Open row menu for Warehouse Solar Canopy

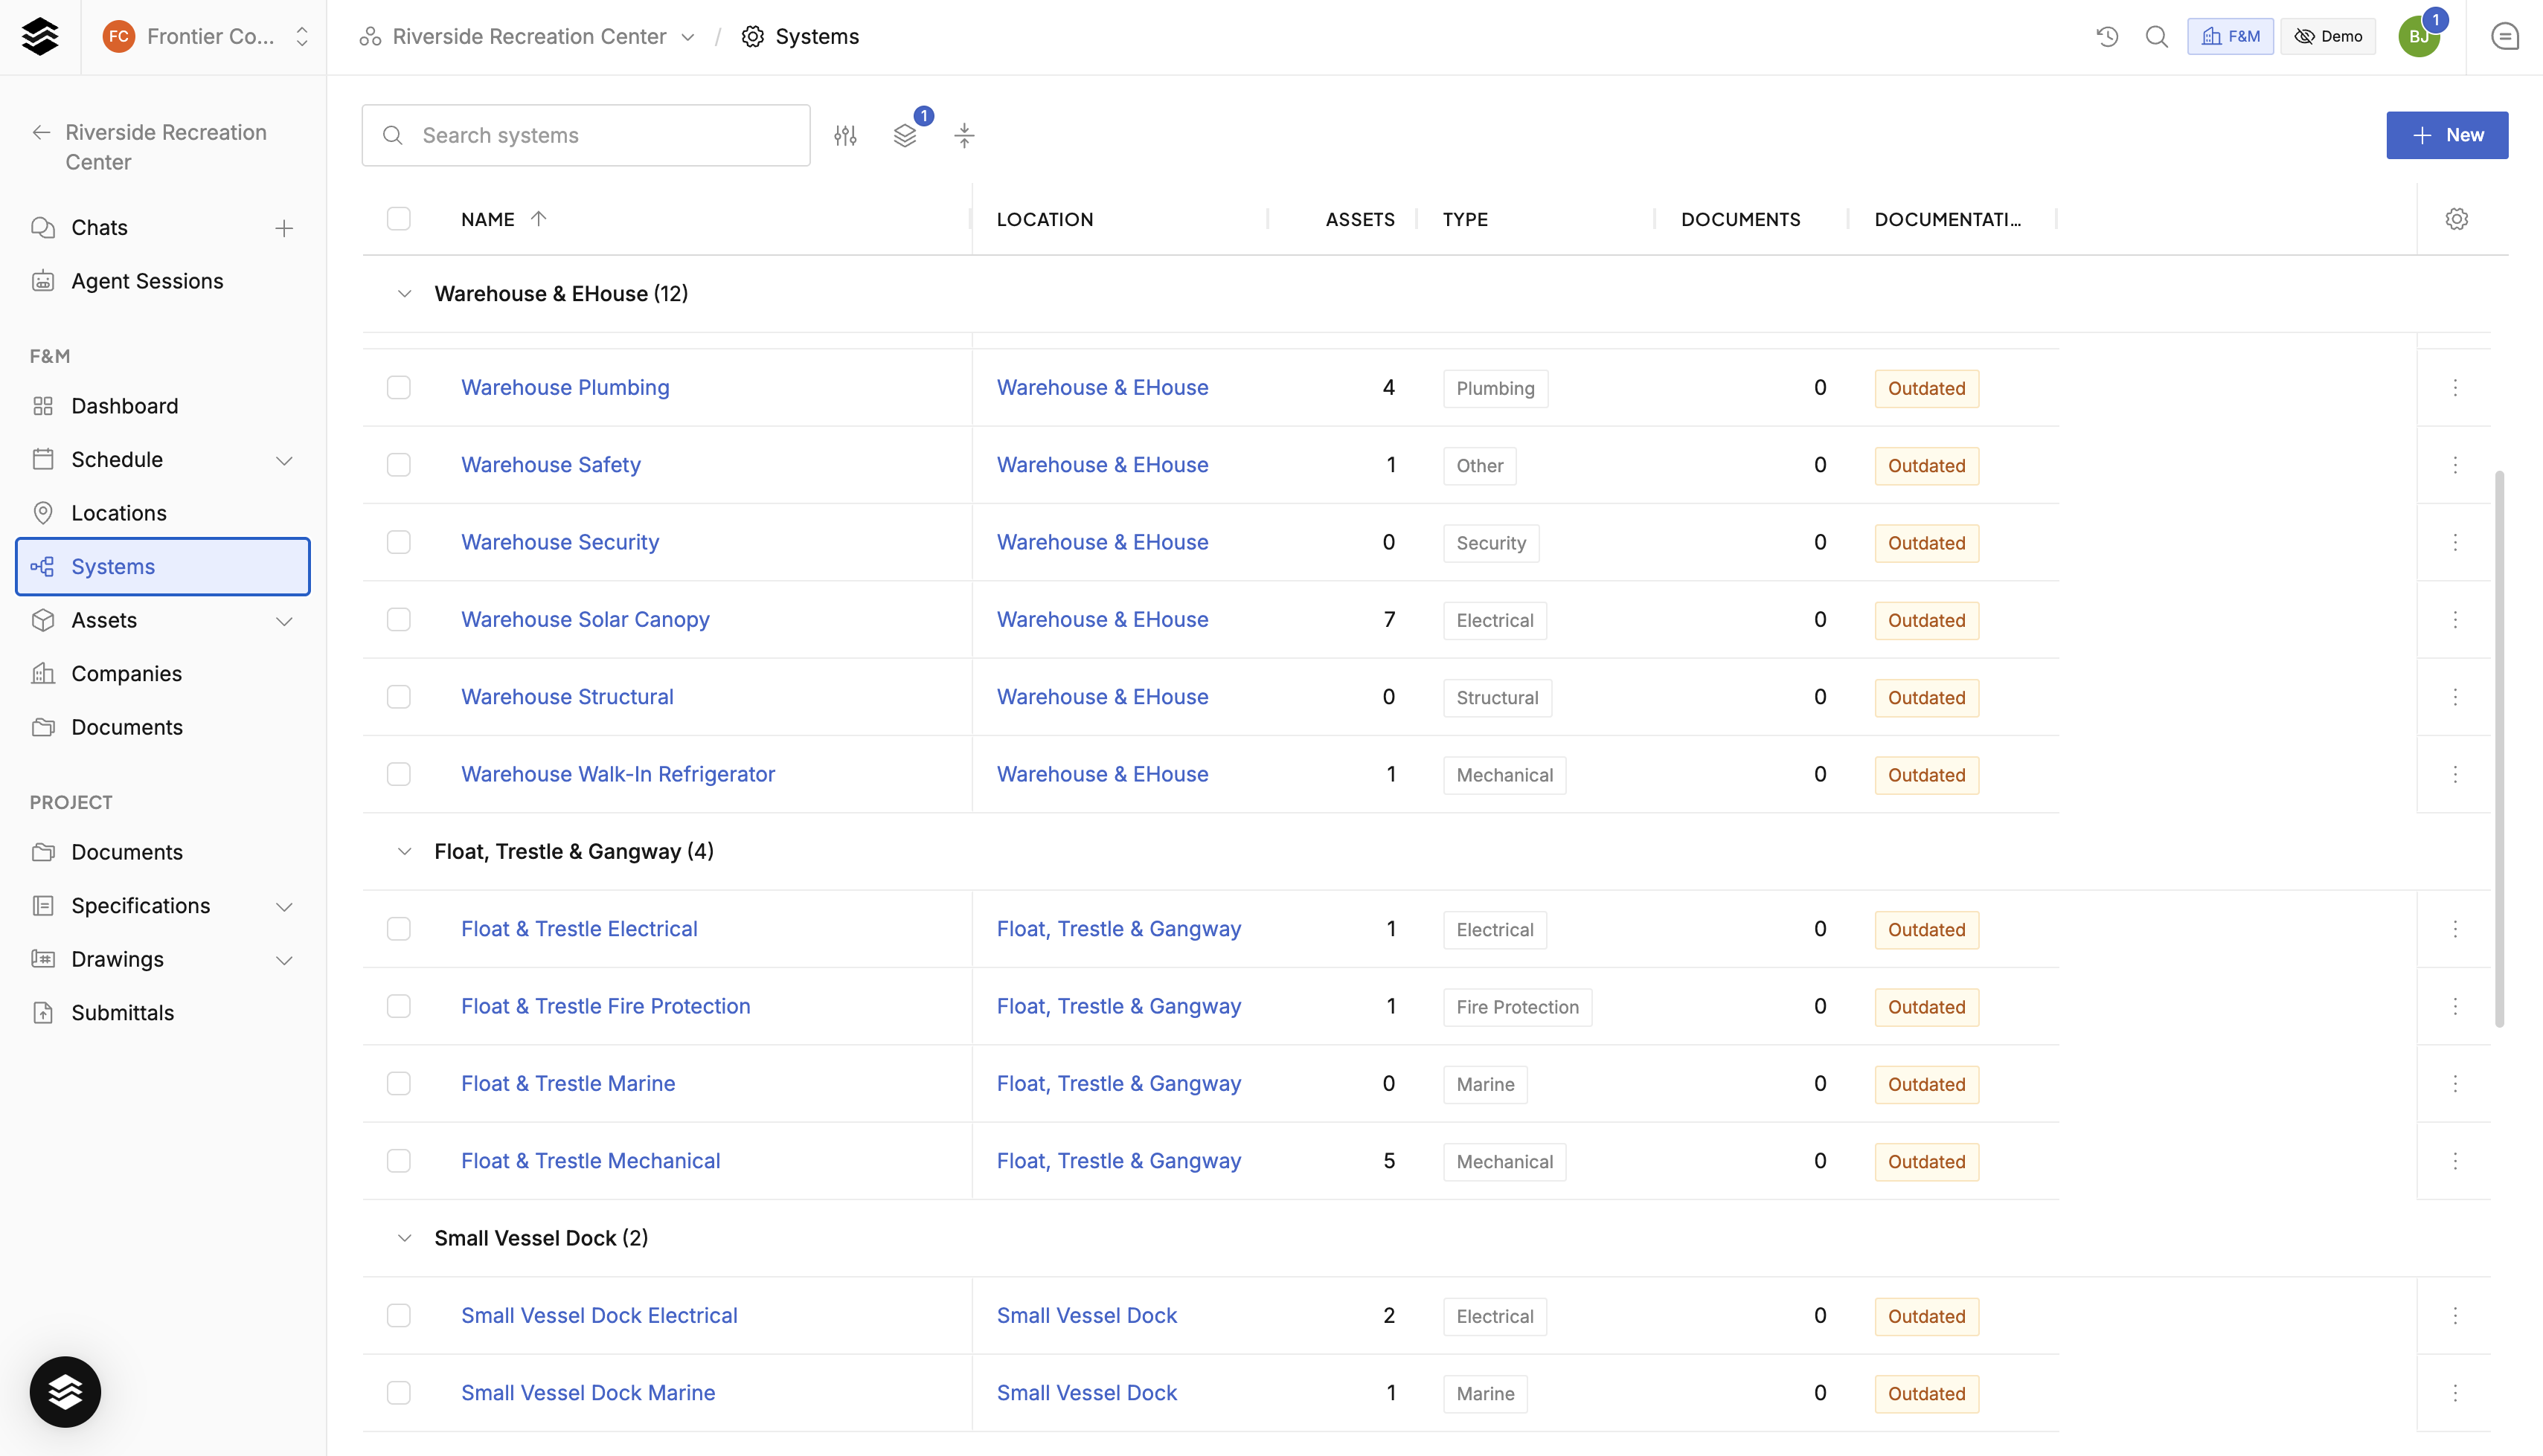(2455, 620)
